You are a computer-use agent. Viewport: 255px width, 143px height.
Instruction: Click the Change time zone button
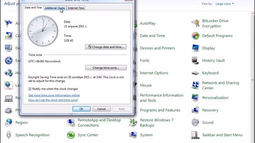[106, 68]
